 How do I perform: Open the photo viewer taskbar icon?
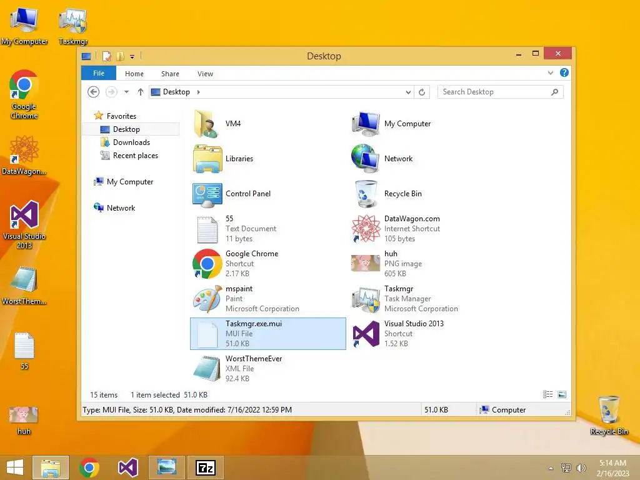coord(167,467)
